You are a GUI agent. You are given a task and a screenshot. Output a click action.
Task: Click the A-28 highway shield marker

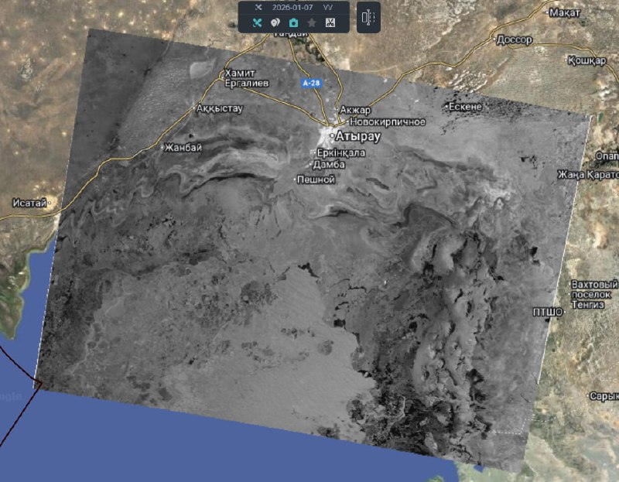click(x=311, y=83)
